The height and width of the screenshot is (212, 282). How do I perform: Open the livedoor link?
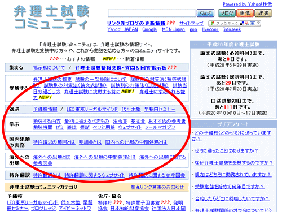[x=210, y=29]
